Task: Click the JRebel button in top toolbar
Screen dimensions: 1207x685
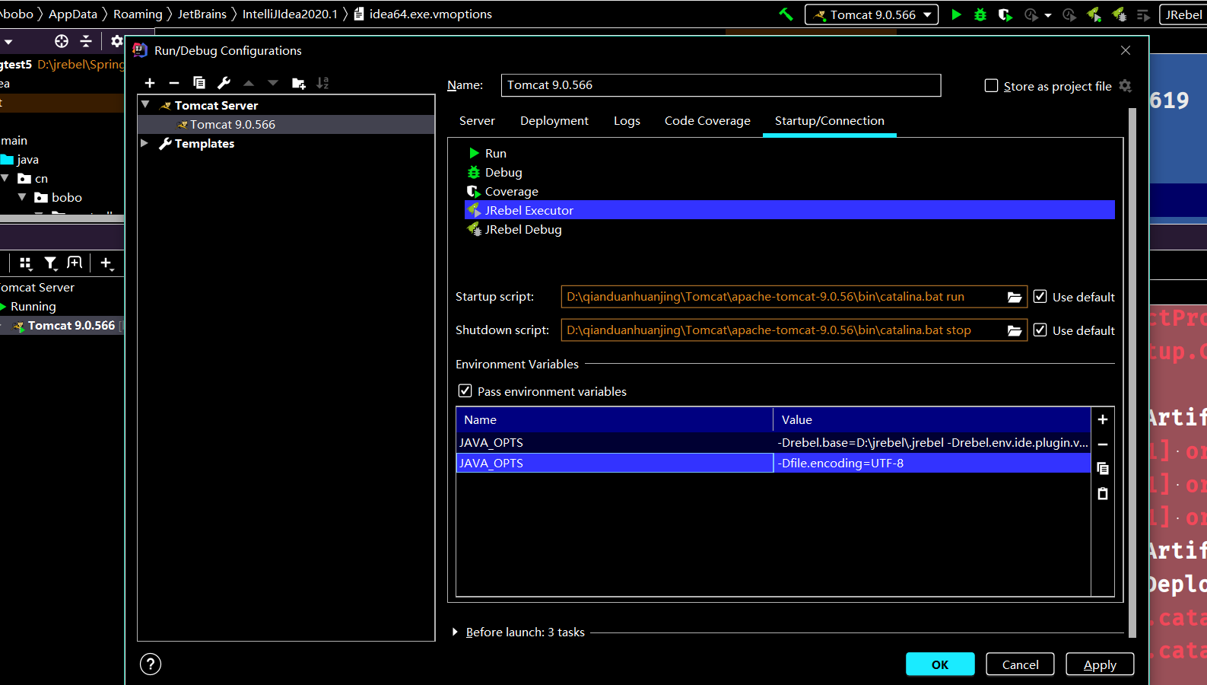Action: coord(1183,14)
